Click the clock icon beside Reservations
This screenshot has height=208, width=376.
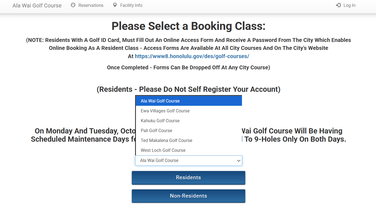(73, 5)
